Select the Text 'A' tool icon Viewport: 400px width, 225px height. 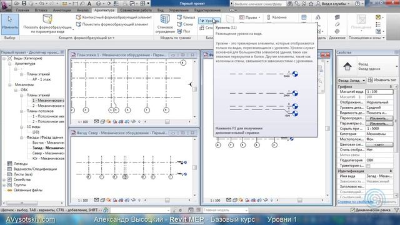89,4
